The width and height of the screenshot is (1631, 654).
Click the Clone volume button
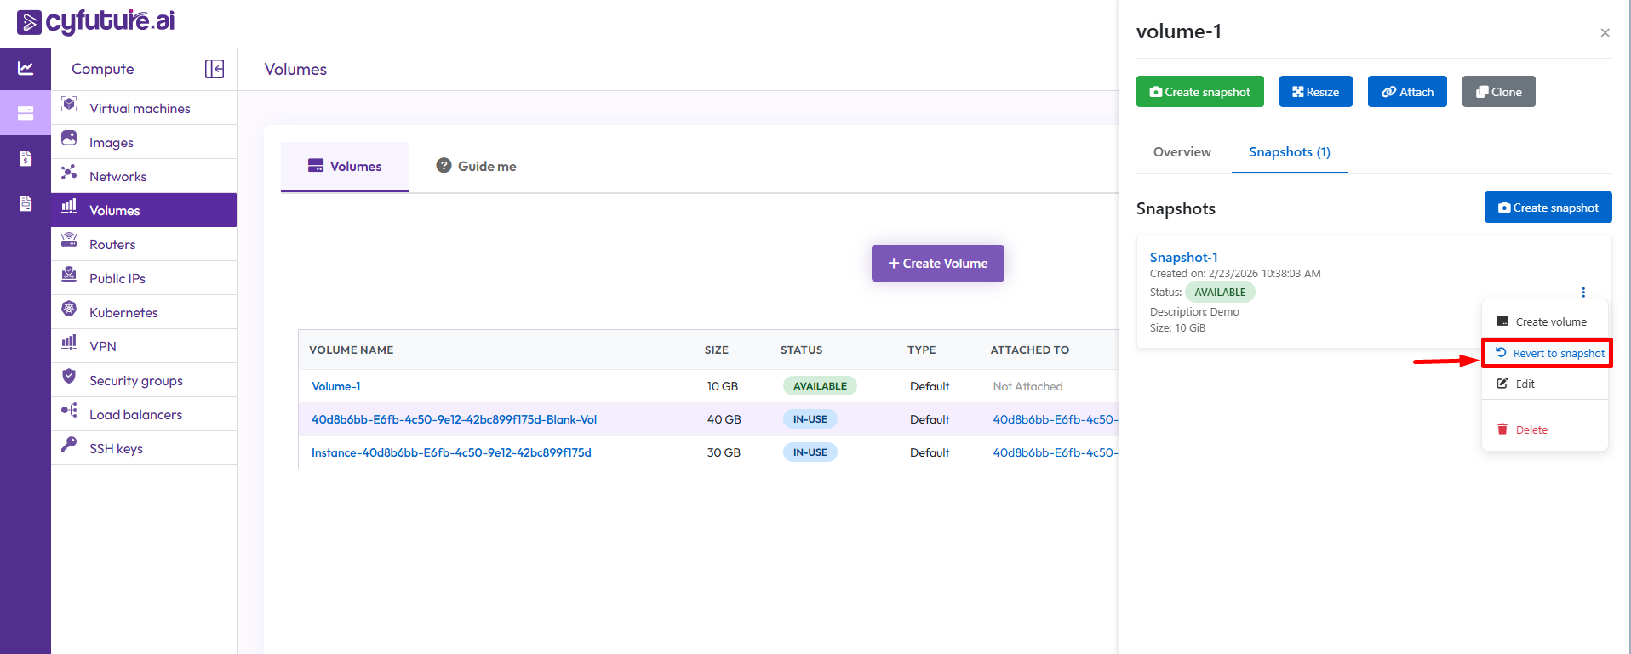tap(1498, 92)
